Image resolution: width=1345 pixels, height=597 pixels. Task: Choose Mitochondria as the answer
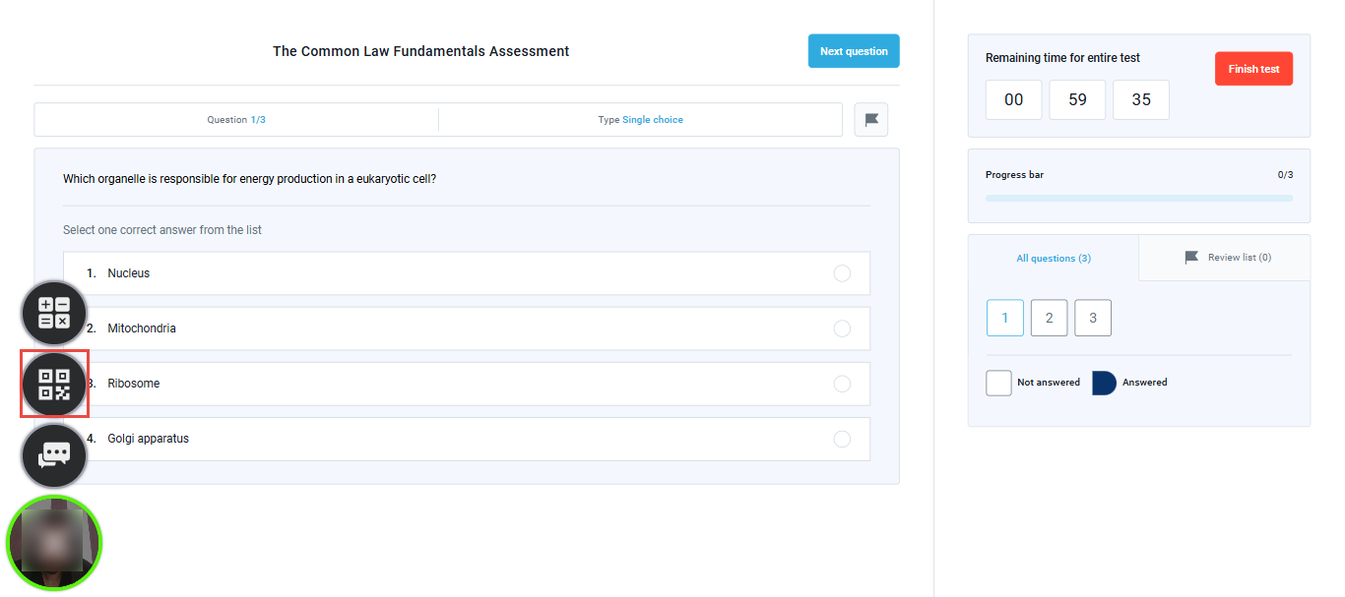tap(842, 328)
